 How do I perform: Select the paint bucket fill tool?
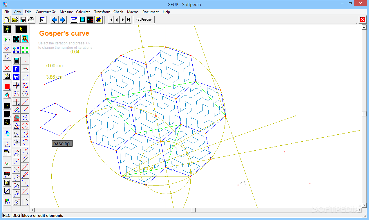tap(7, 95)
